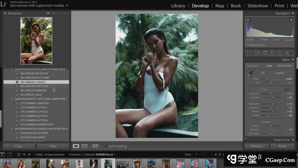Activate the Spot Removal tool
This screenshot has height=168, width=298.
click(257, 53)
